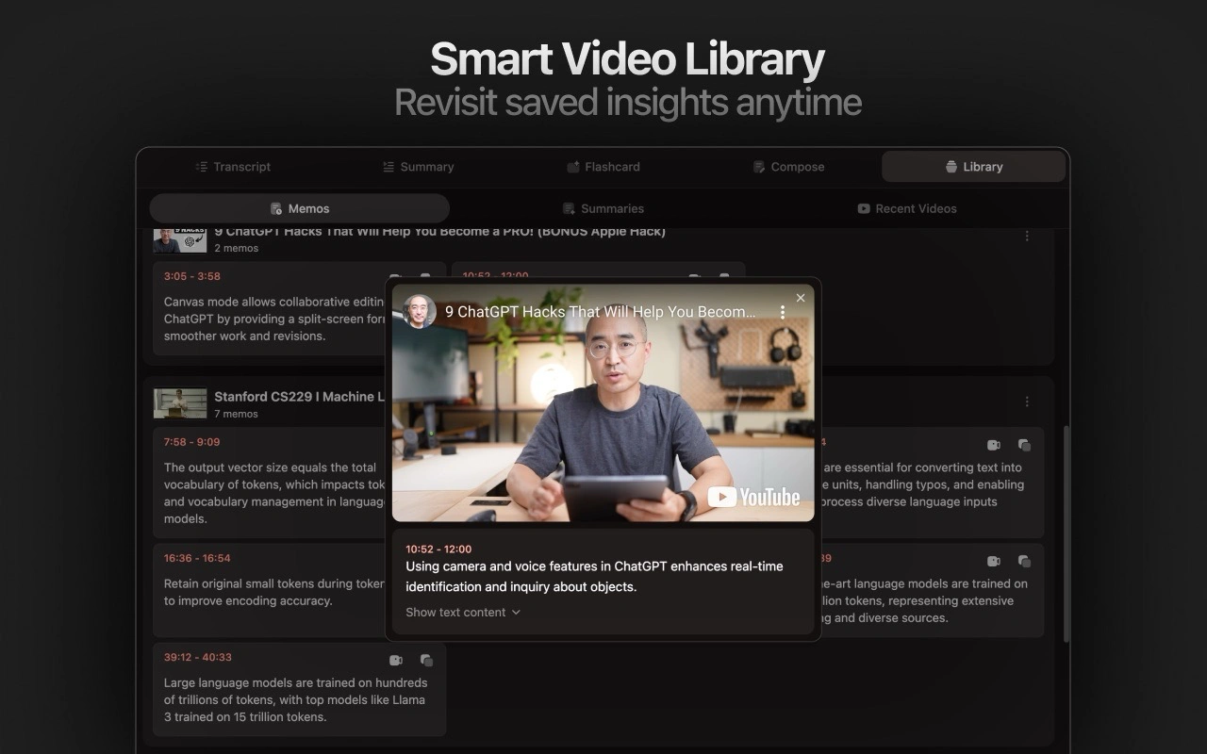Viewport: 1207px width, 754px height.
Task: Select the 'Canvas mode allows collaborative' memo text
Action: point(274,320)
